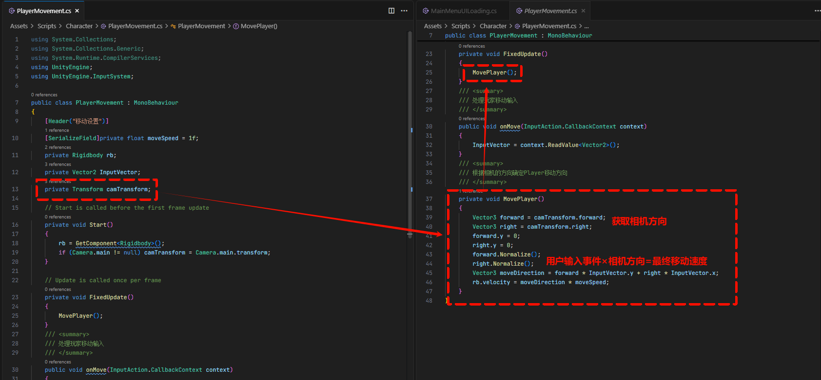This screenshot has height=380, width=821.
Task: Open '2 references' CodeLens above Rigidbody rb
Action: tap(58, 147)
